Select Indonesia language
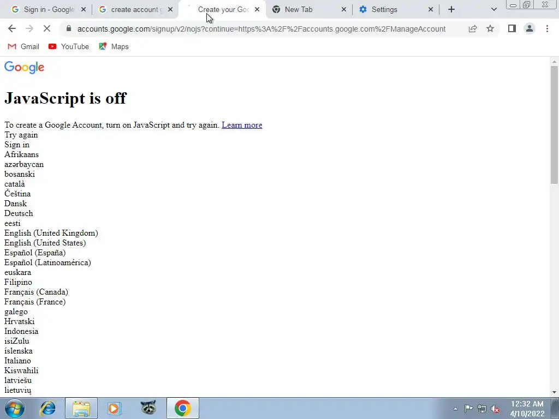The image size is (559, 419). (x=21, y=331)
